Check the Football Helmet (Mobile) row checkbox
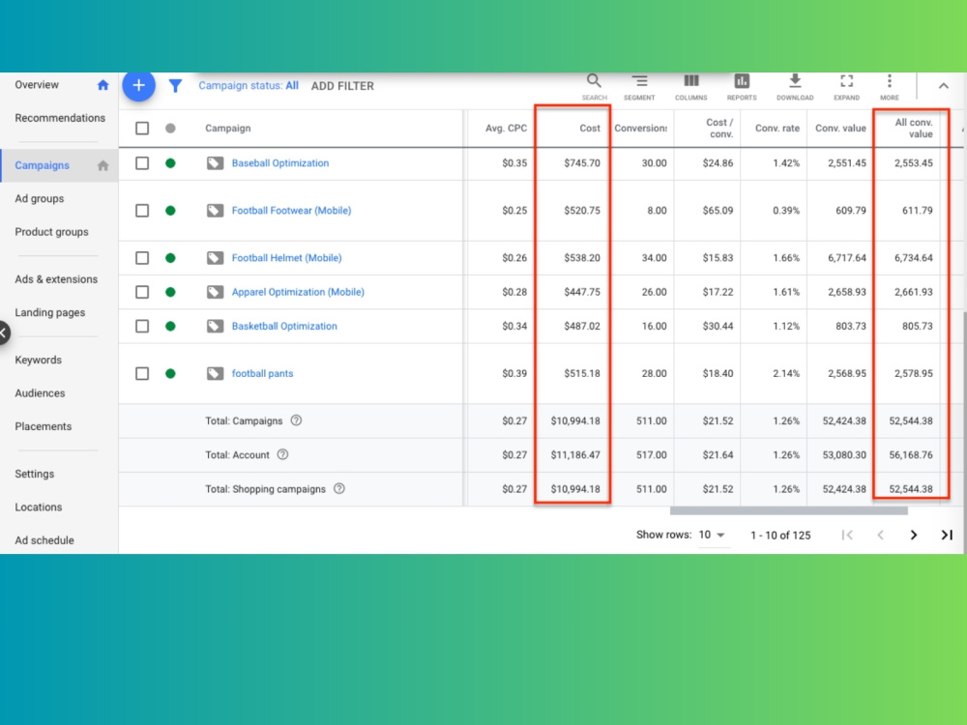Image resolution: width=967 pixels, height=725 pixels. click(142, 258)
